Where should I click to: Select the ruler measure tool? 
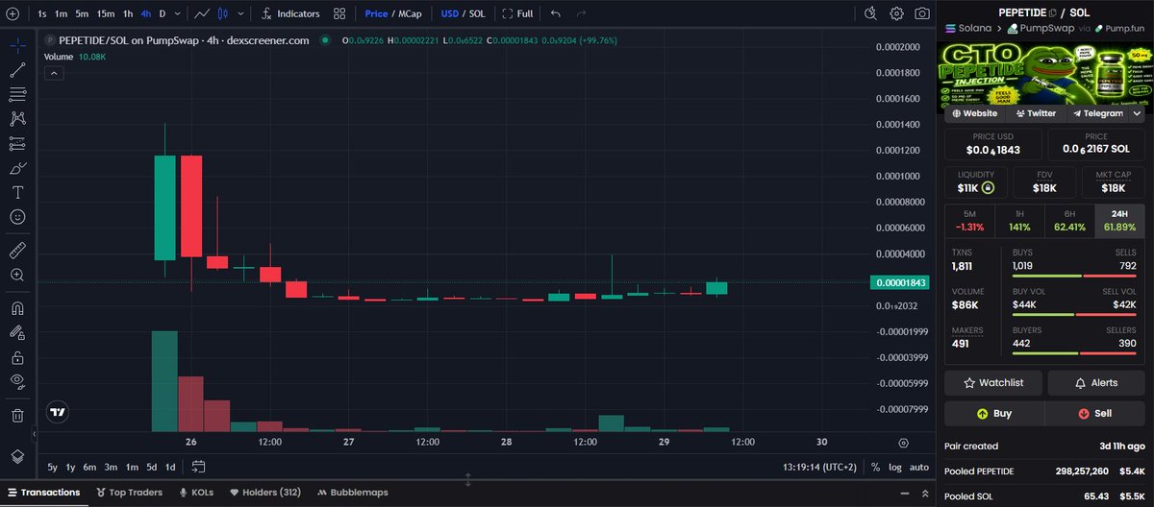pyautogui.click(x=17, y=251)
